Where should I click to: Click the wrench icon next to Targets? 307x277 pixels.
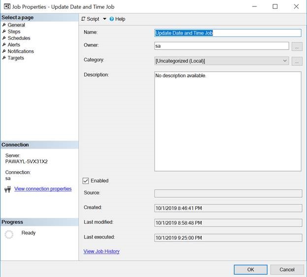point(4,58)
